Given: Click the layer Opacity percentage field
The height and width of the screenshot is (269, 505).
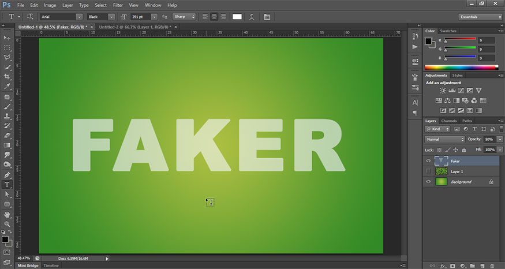Looking at the screenshot, I should pos(488,140).
